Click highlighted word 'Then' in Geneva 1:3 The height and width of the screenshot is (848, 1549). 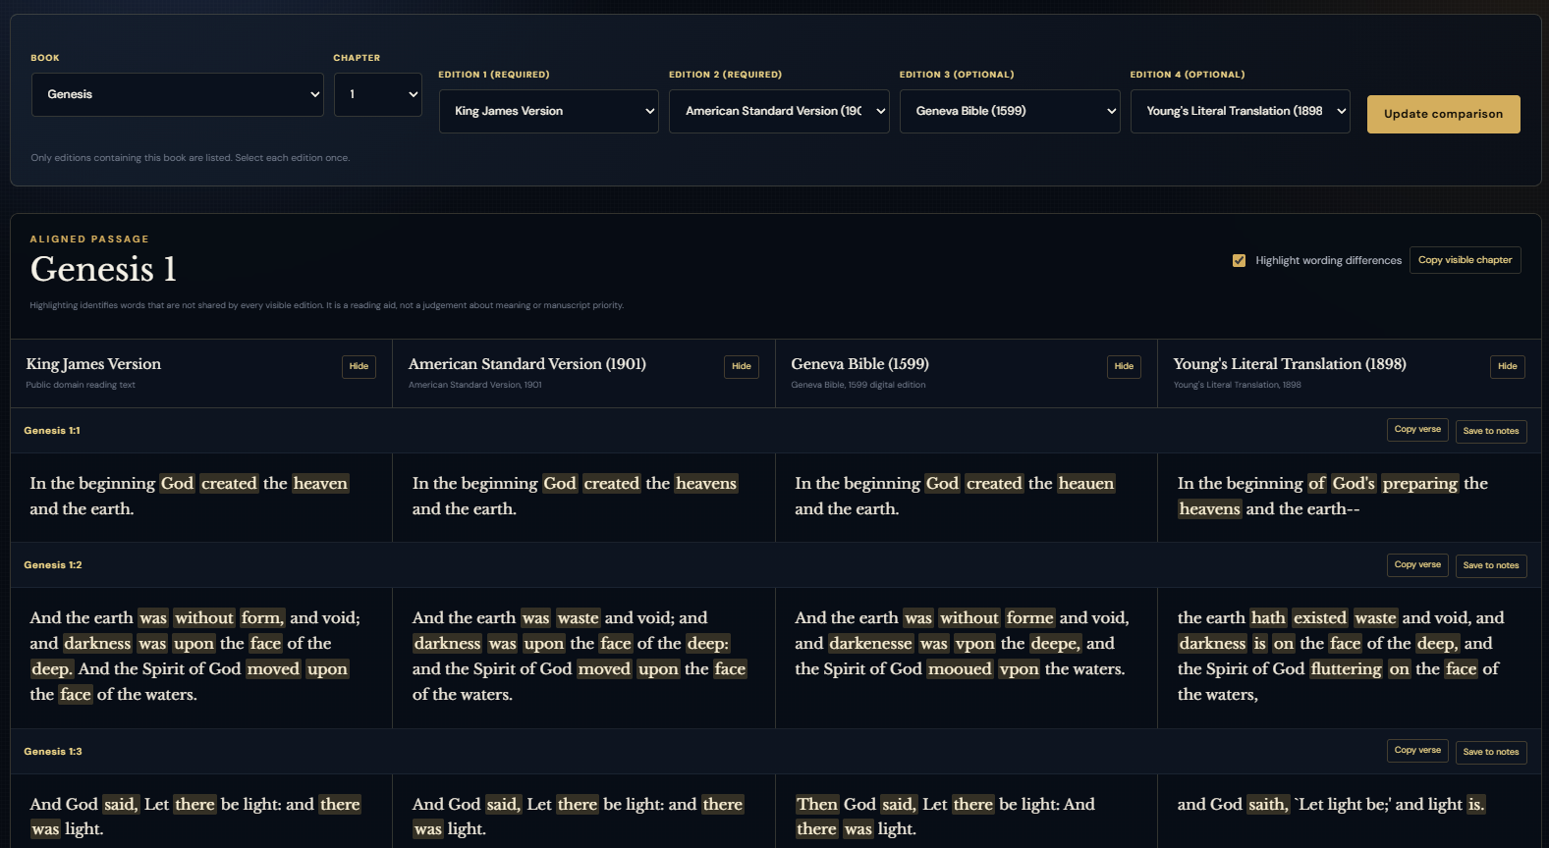[817, 804]
